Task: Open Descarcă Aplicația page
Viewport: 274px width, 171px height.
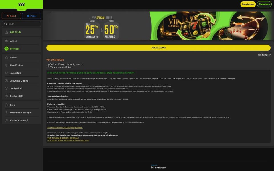Action: 21,113
